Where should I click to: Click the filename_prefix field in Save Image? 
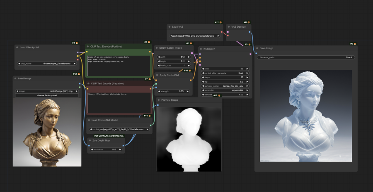(306, 57)
